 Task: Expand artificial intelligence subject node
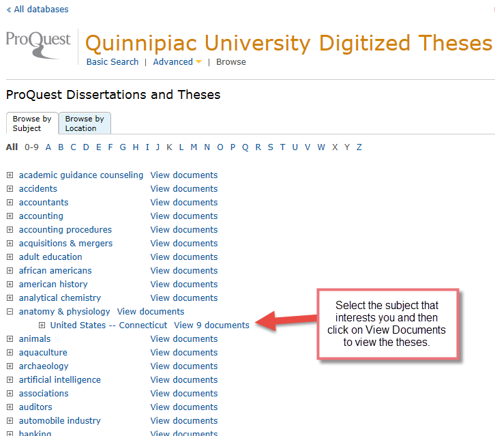click(x=10, y=380)
